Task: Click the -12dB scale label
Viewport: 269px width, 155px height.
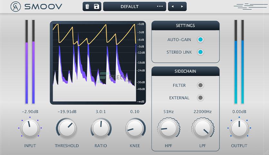Action: point(141,53)
